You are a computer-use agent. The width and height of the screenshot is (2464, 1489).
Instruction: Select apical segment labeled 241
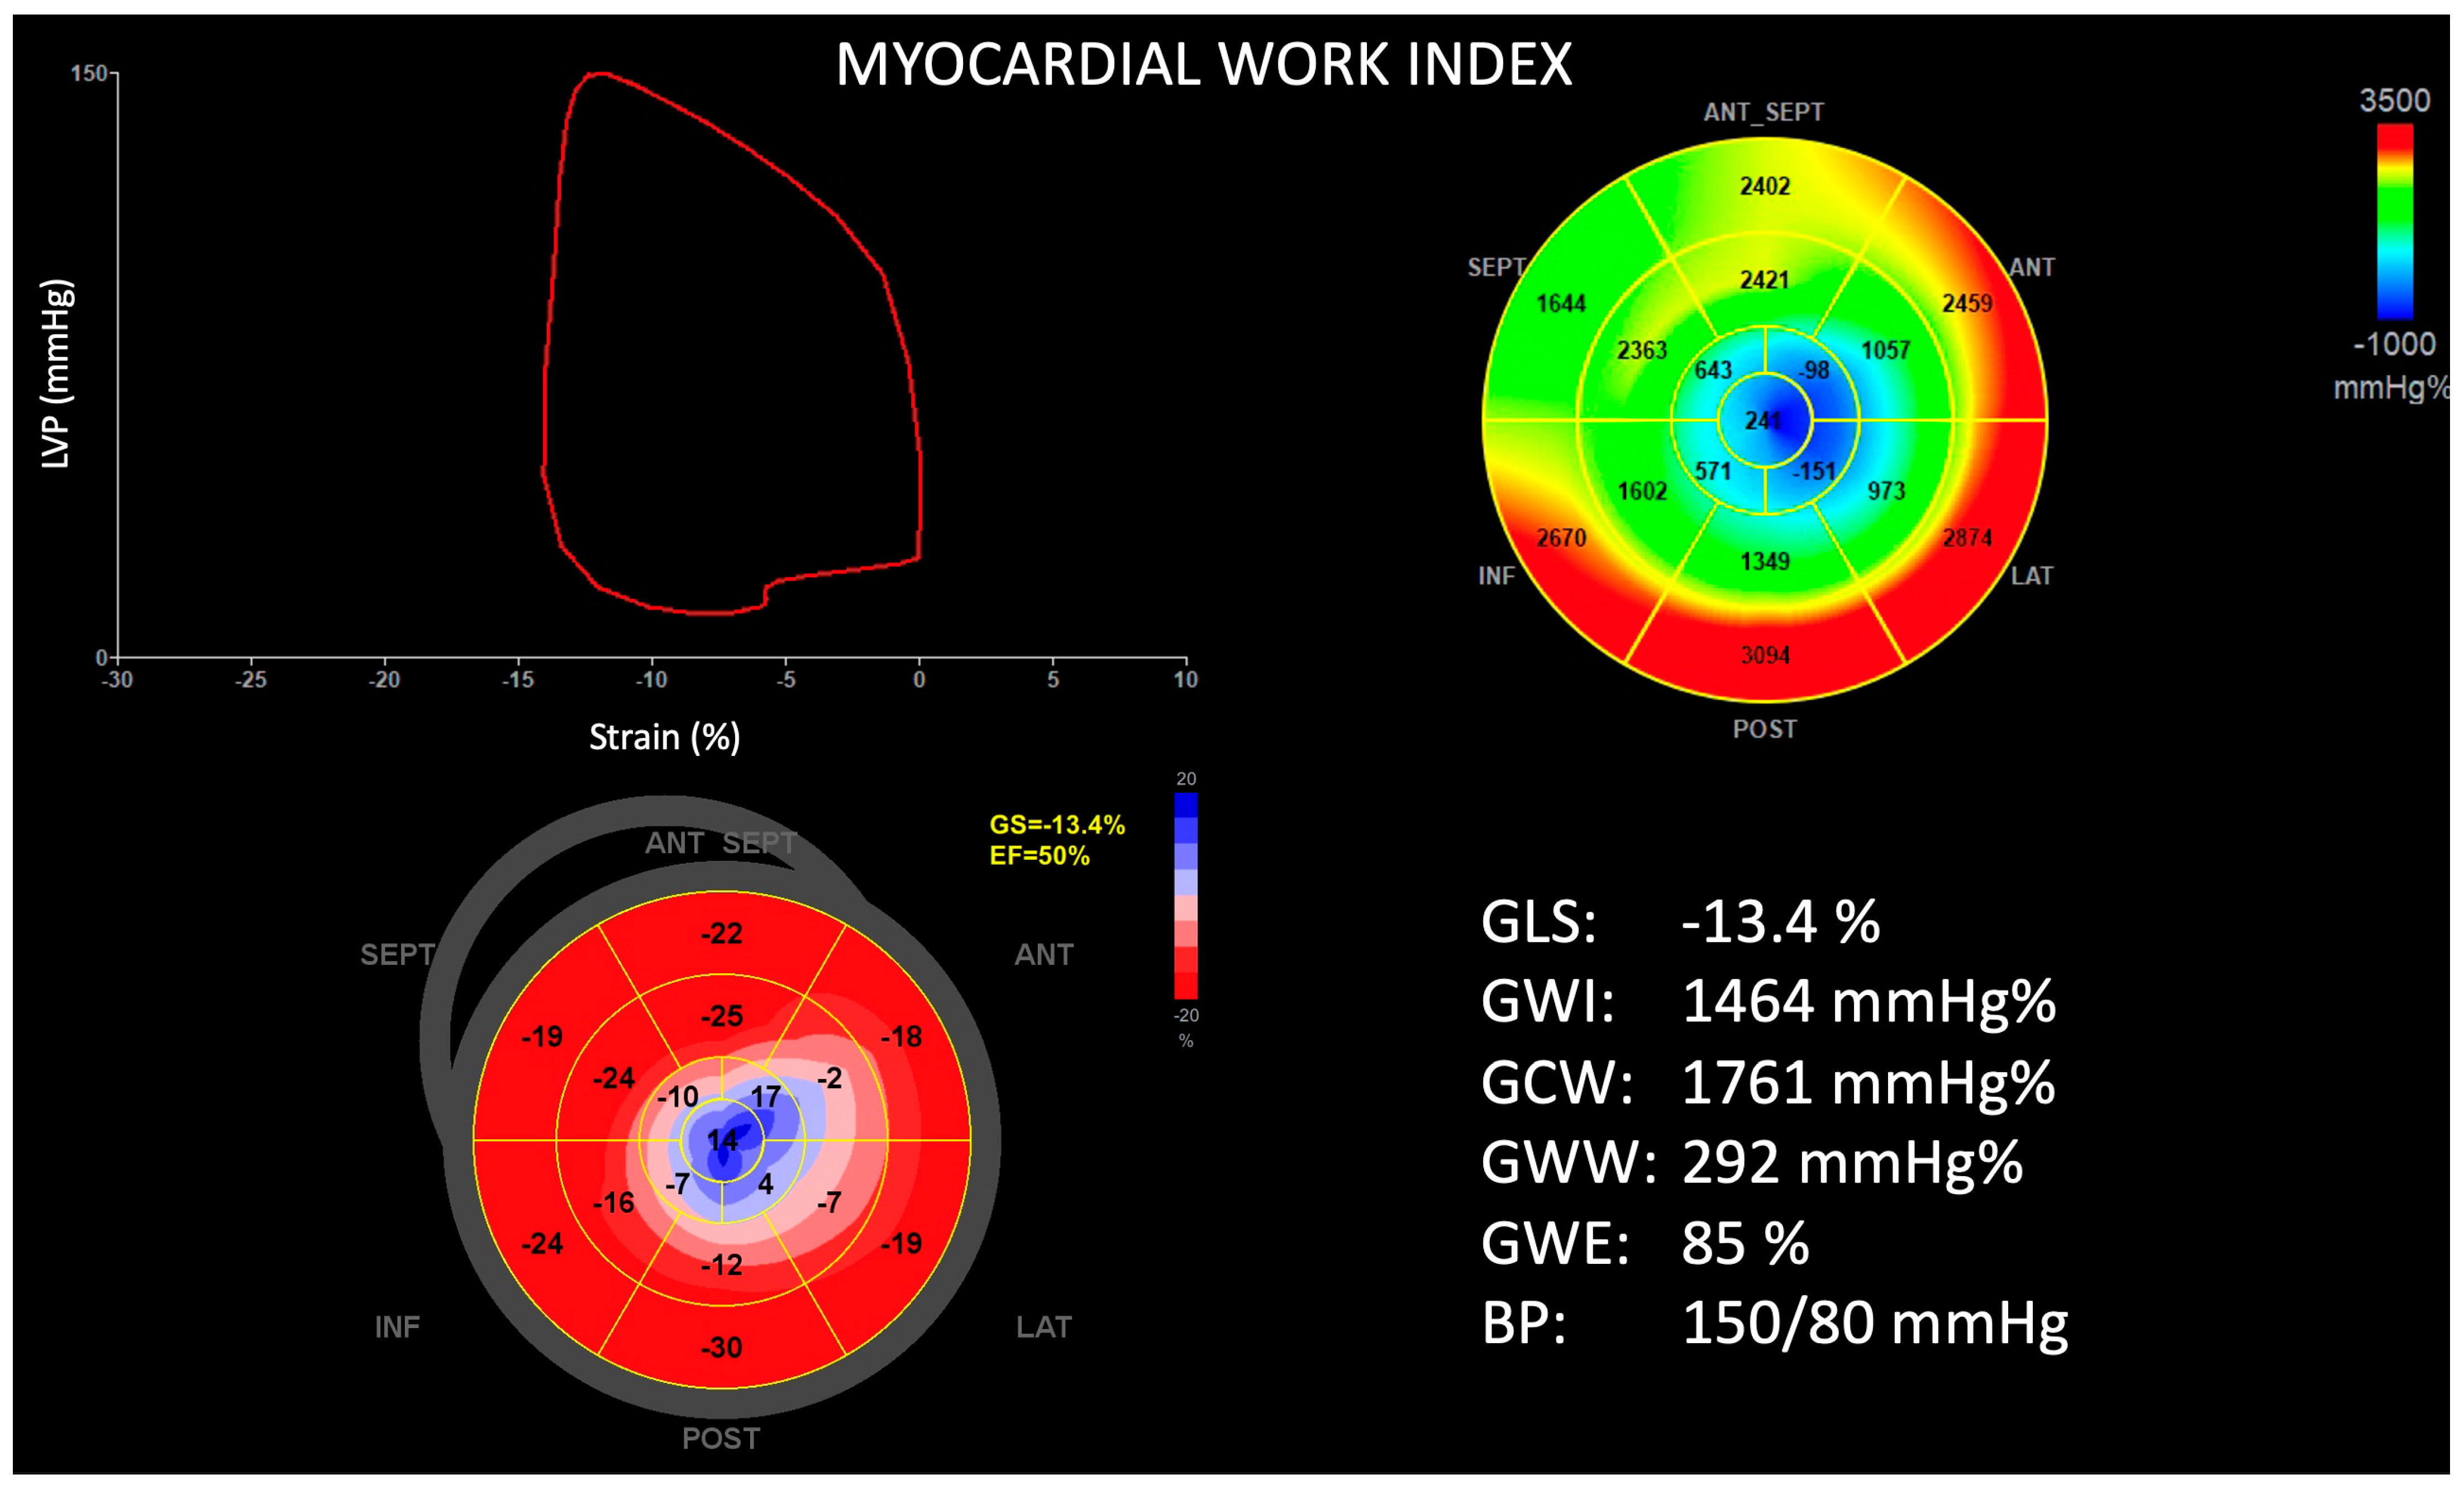coord(1764,420)
